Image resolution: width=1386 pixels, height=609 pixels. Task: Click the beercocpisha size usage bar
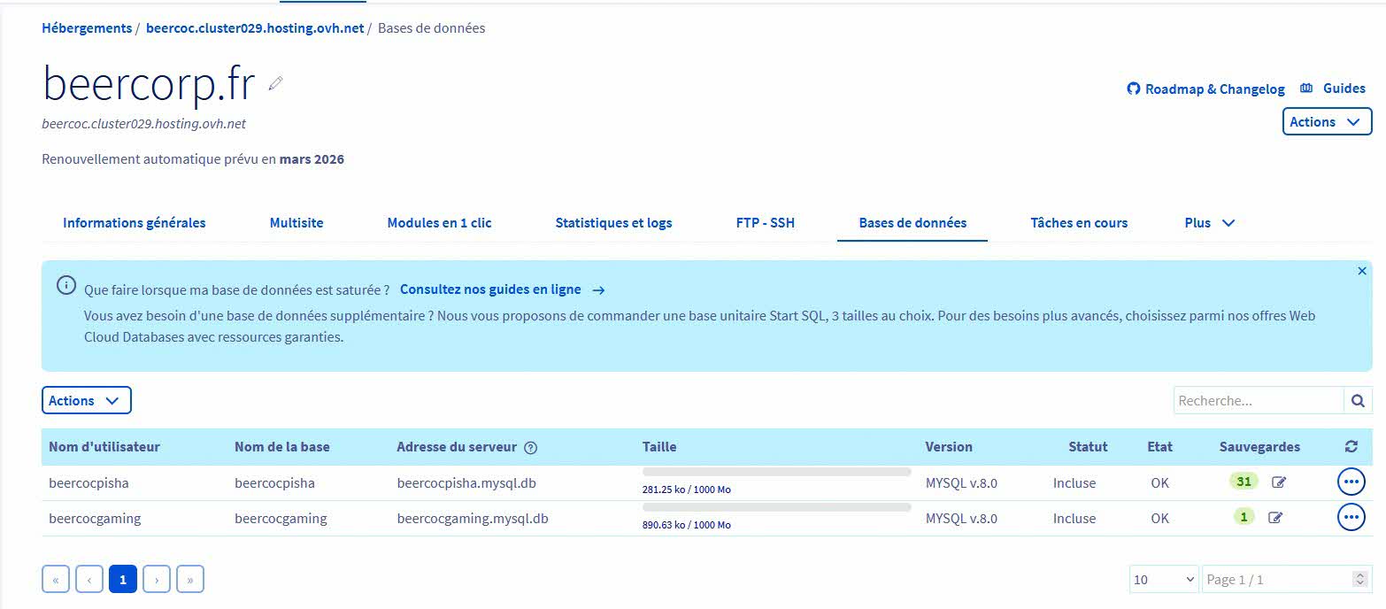(776, 473)
